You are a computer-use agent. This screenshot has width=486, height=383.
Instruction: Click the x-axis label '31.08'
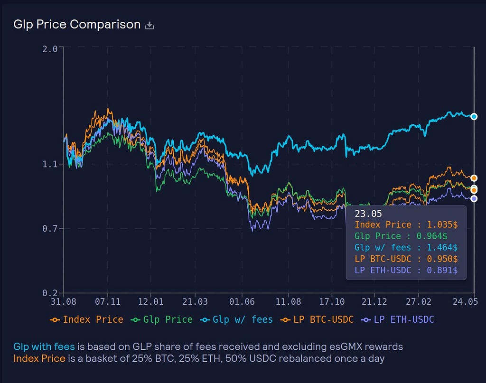[63, 301]
